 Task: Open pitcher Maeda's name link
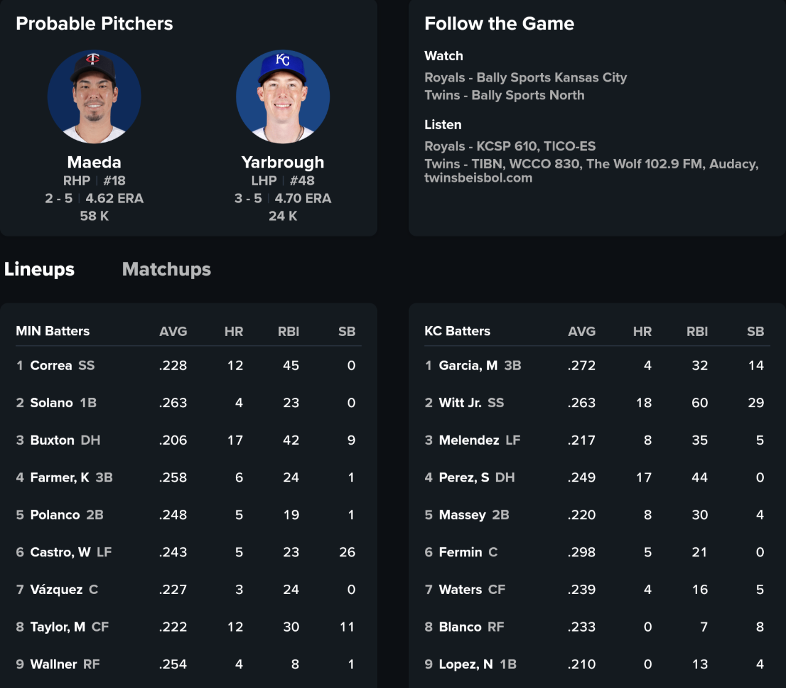point(94,162)
